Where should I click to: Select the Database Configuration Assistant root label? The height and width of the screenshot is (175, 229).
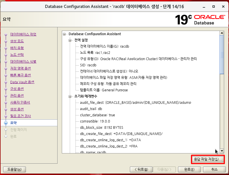click(x=95, y=34)
